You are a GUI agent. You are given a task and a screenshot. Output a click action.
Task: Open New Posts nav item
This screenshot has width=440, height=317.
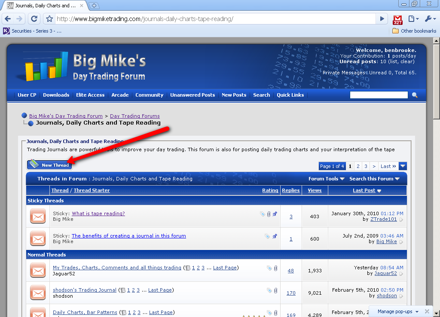(234, 95)
